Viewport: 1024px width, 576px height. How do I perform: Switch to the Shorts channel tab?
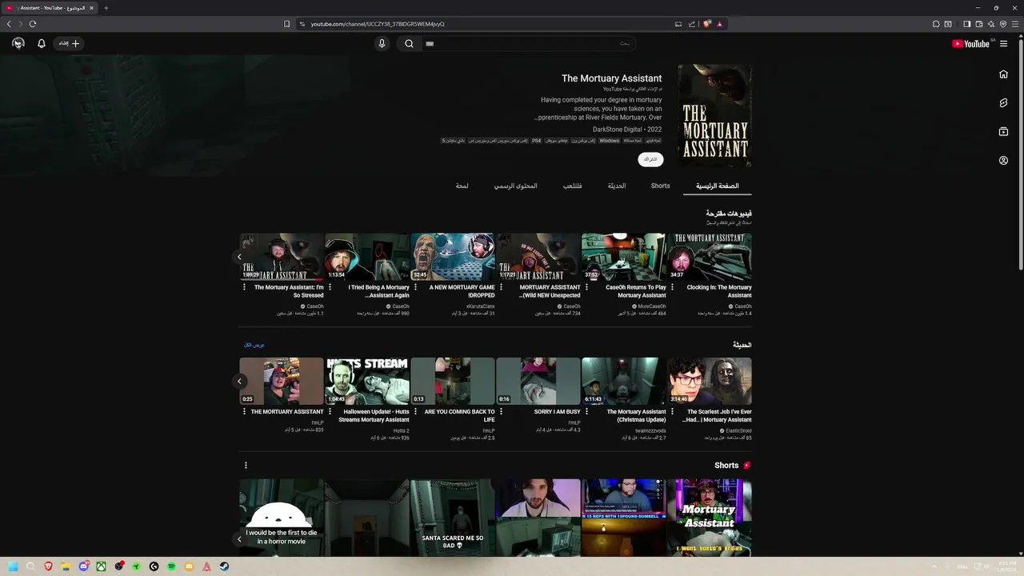pos(660,186)
